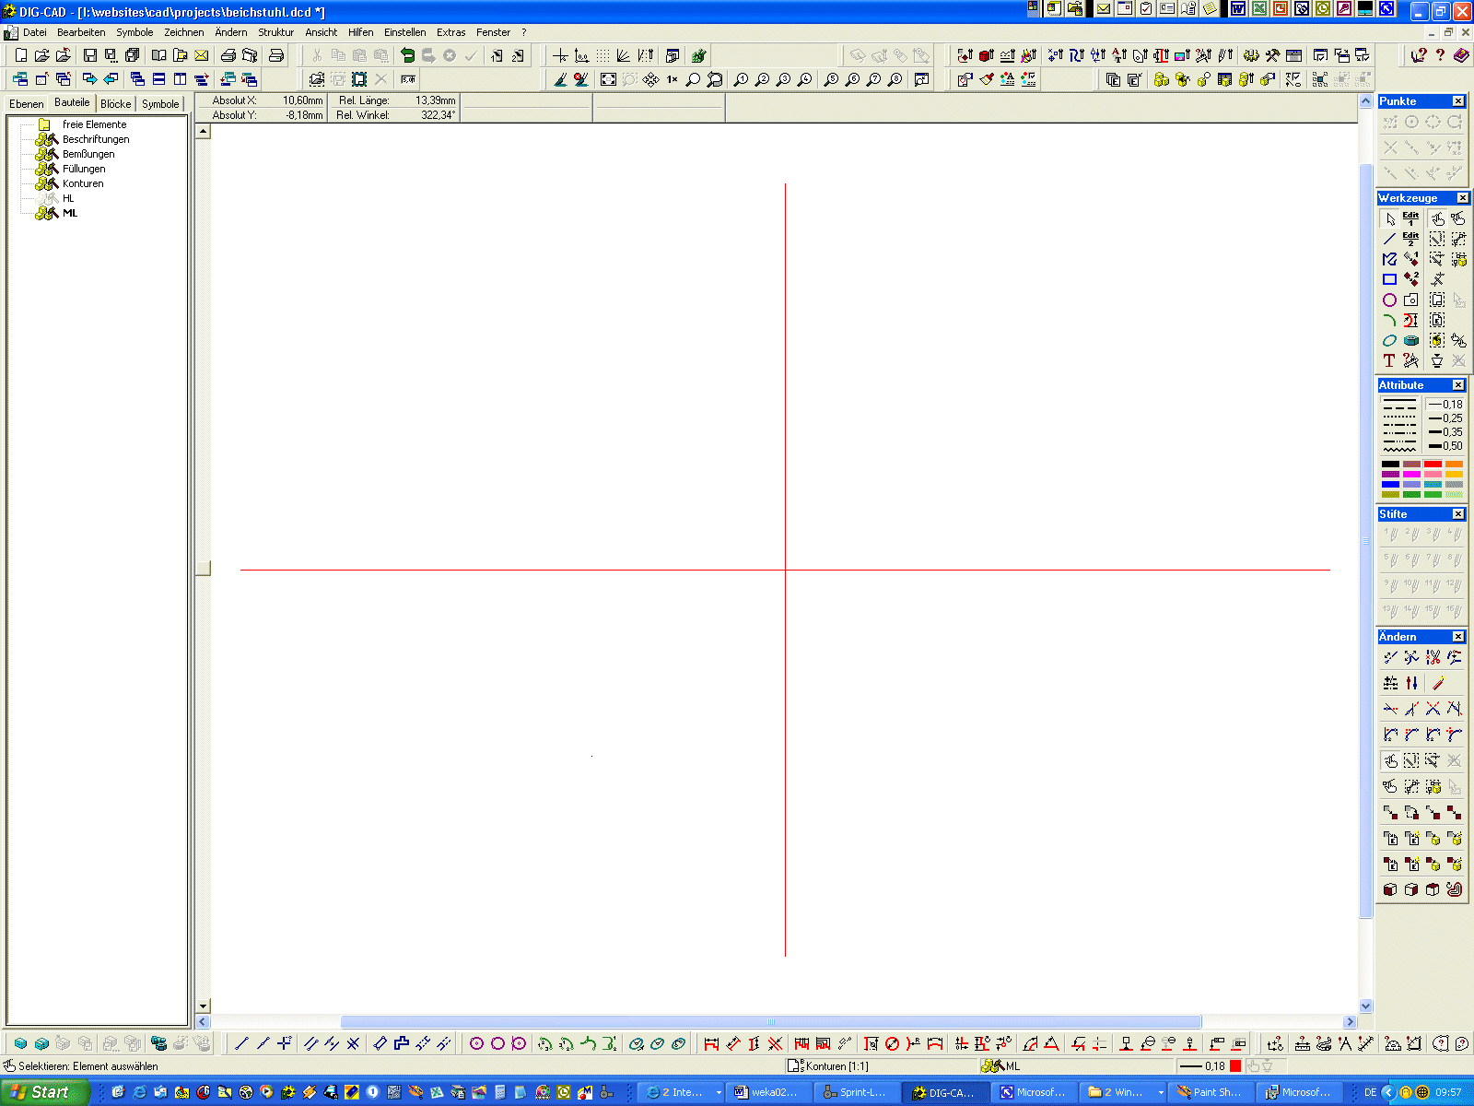
Task: Select line width 0,50 in Attribute
Action: coord(1445,446)
